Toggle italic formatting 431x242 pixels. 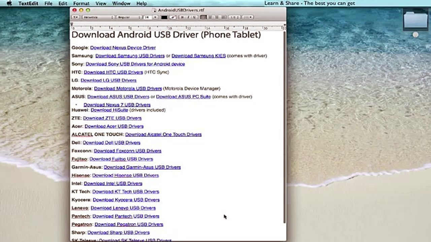pyautogui.click(x=188, y=17)
